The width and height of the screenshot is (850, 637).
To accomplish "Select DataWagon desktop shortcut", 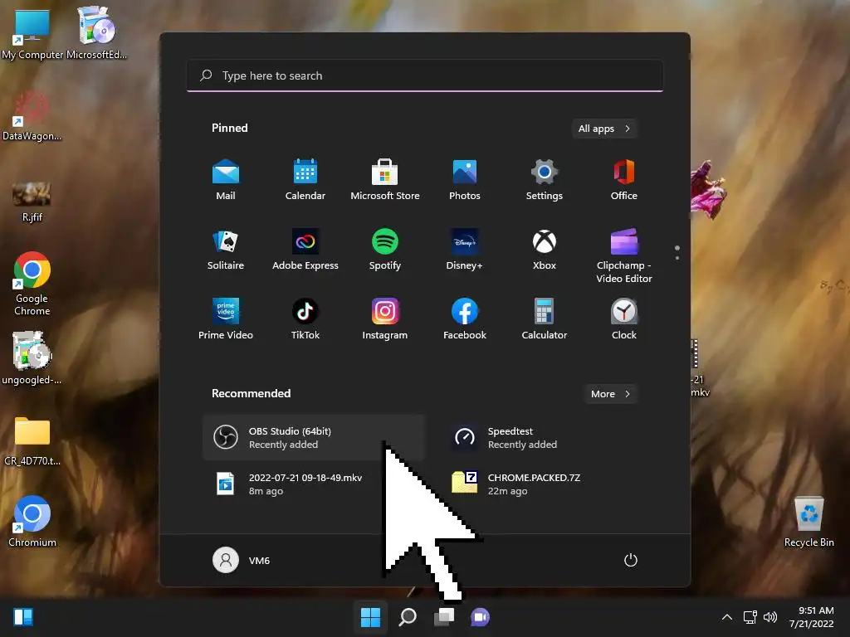I will (x=32, y=115).
